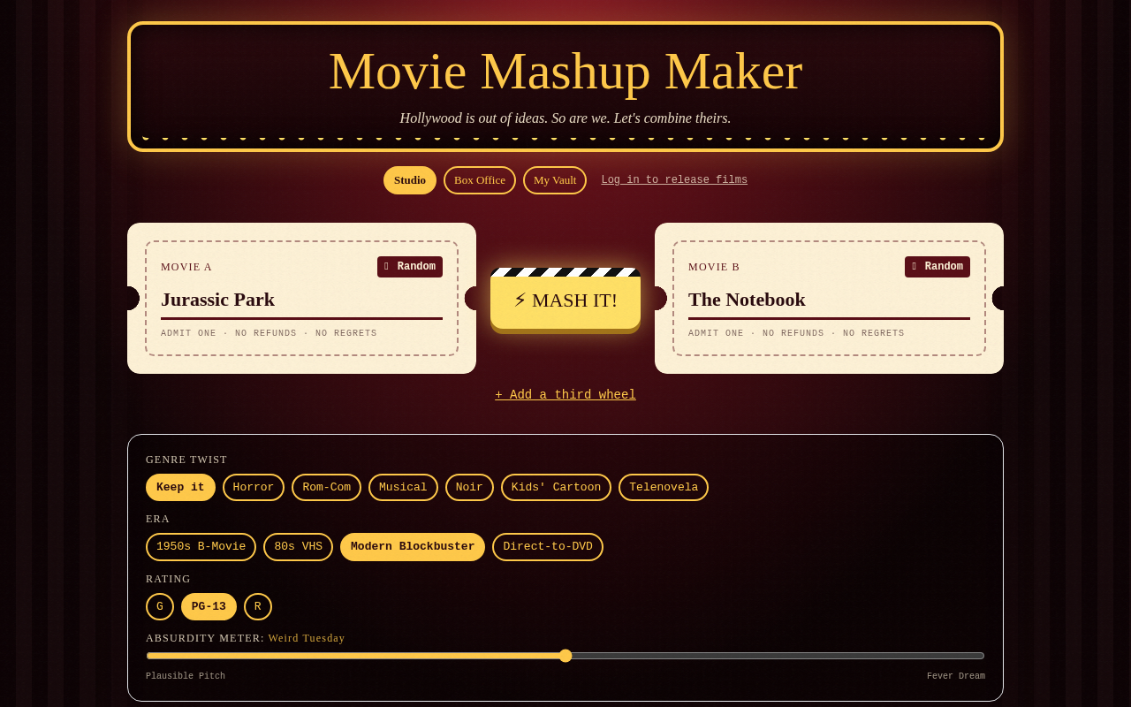Image resolution: width=1131 pixels, height=707 pixels.
Task: Choose the Direct-to-DVD era
Action: 548,547
